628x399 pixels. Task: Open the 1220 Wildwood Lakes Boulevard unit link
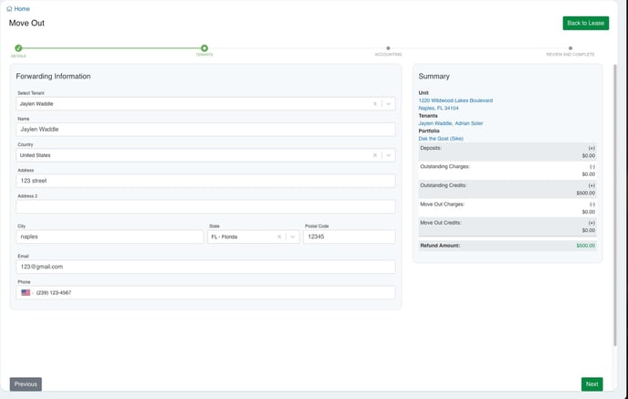455,100
